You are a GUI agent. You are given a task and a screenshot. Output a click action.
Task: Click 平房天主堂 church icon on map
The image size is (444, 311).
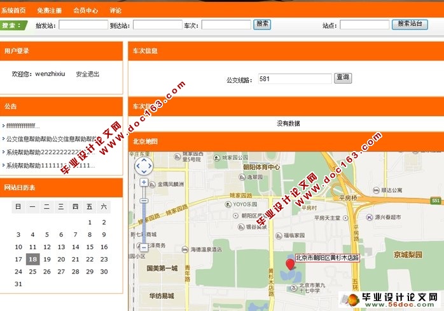pos(345,218)
